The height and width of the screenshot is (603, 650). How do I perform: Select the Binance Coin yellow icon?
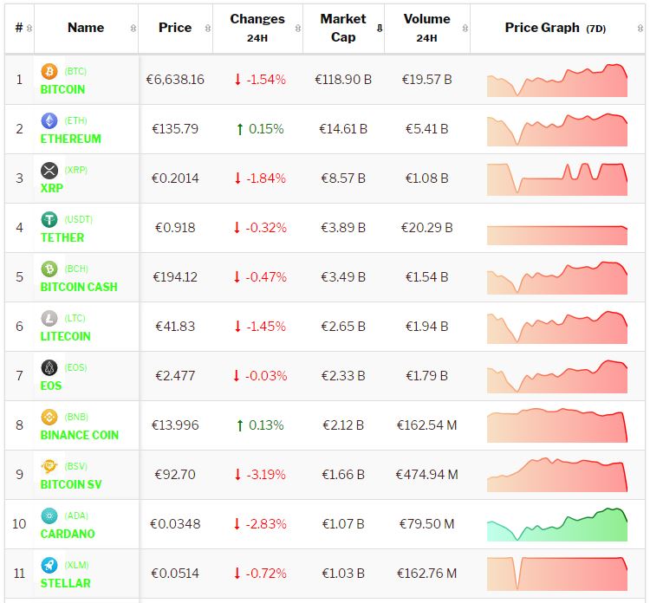[49, 417]
